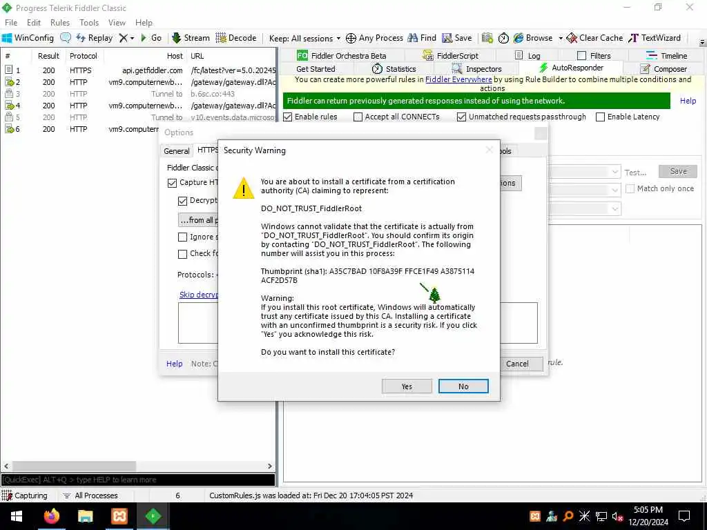This screenshot has height=530, width=707.
Task: Open the Filters tab
Action: [x=594, y=55]
